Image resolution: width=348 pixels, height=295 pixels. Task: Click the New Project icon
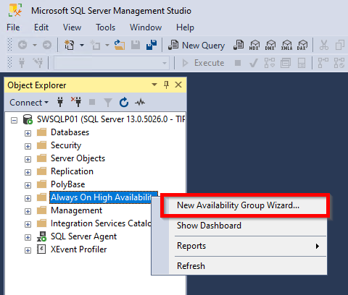tap(70, 45)
